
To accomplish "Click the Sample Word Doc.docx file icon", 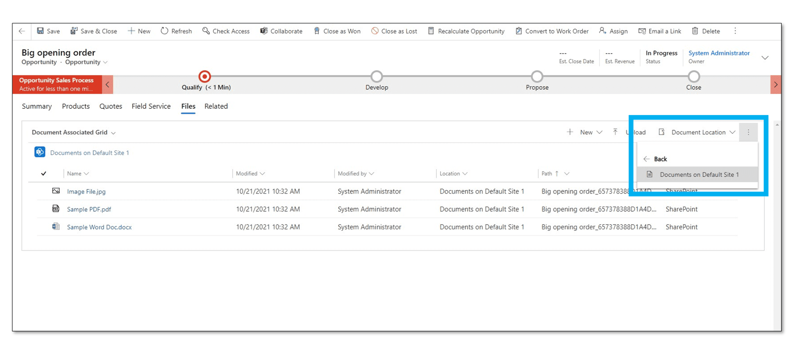I will tap(56, 226).
